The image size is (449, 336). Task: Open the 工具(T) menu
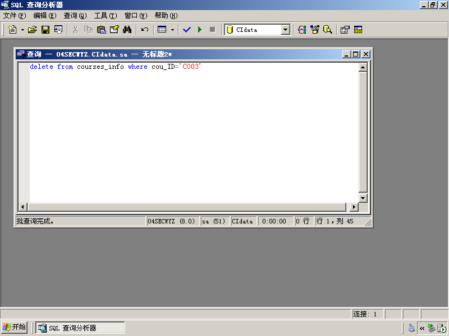[x=106, y=16]
